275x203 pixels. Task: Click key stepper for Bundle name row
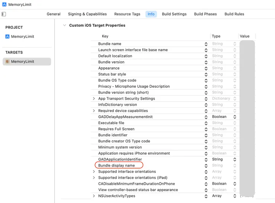click(206, 44)
